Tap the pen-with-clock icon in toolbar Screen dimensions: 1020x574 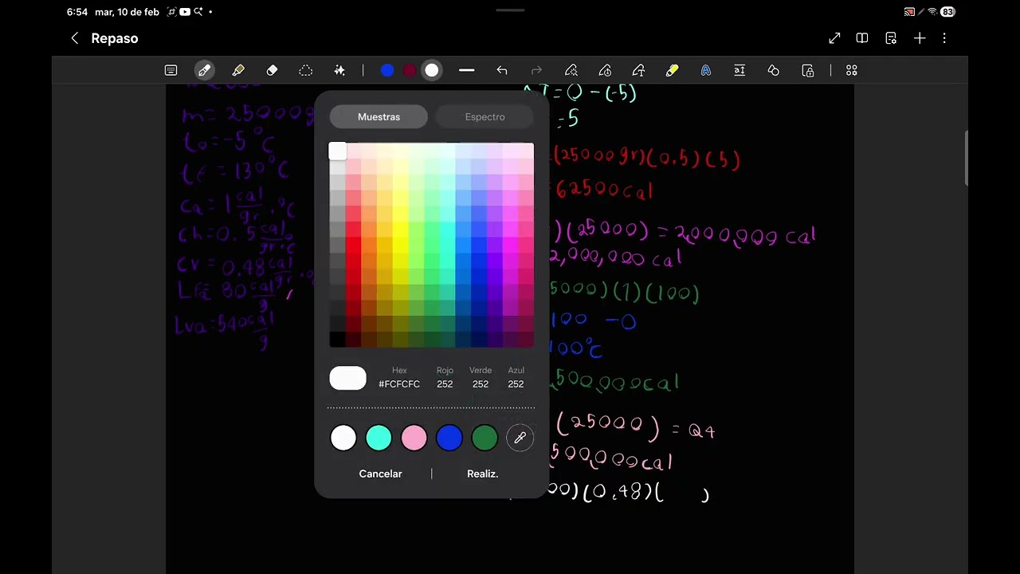[x=605, y=71]
